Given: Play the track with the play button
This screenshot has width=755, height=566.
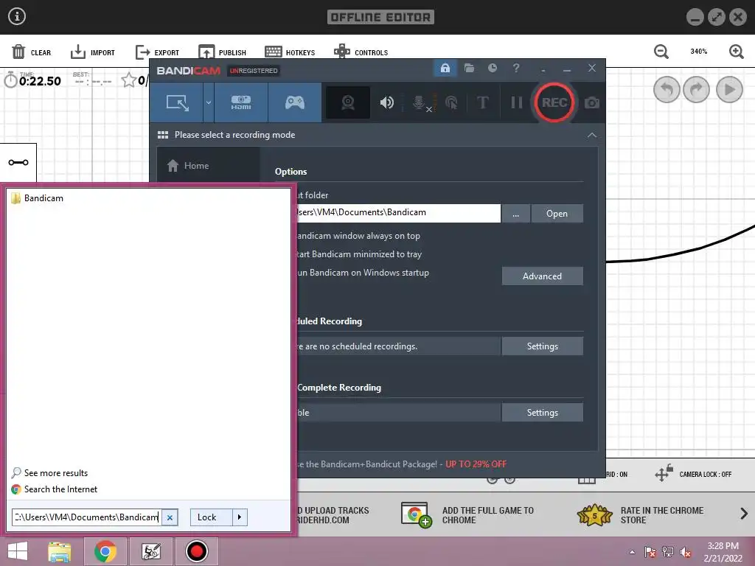Looking at the screenshot, I should [729, 89].
